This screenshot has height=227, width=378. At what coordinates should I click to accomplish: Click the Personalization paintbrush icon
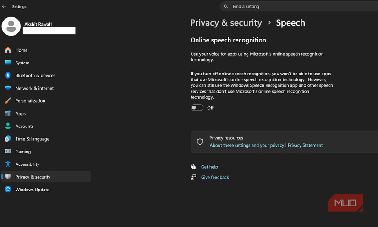pos(8,100)
